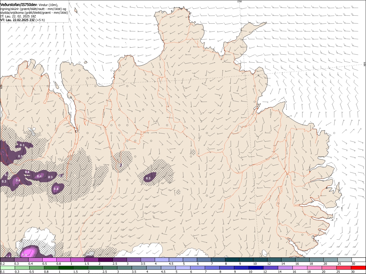Viewport: 366px width, 274px height.
Task: Pick pale green 0.1 swatch in bottom legend row
Action: (7, 268)
